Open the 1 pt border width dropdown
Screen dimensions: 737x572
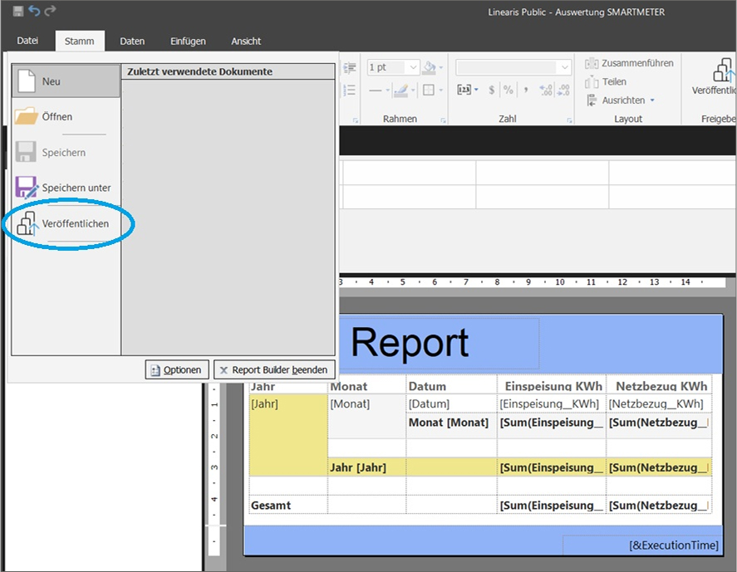[413, 67]
